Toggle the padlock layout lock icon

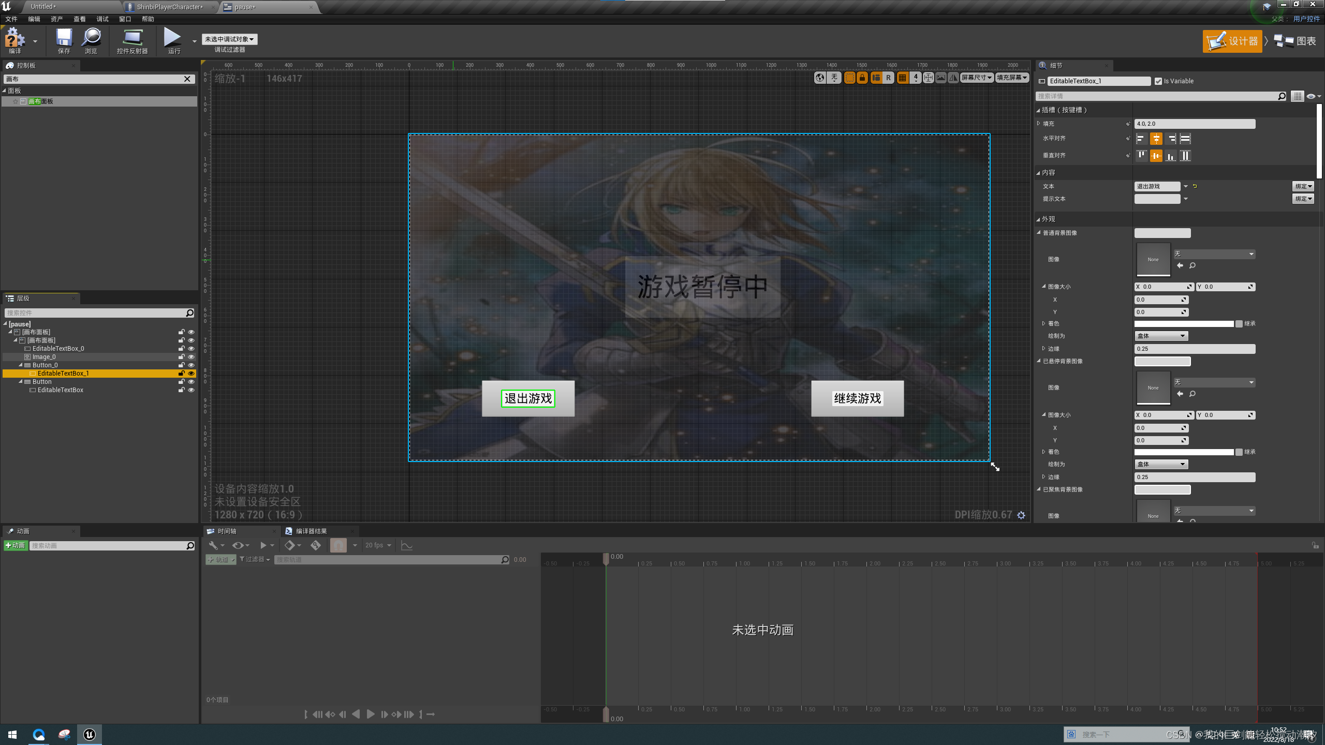point(862,78)
